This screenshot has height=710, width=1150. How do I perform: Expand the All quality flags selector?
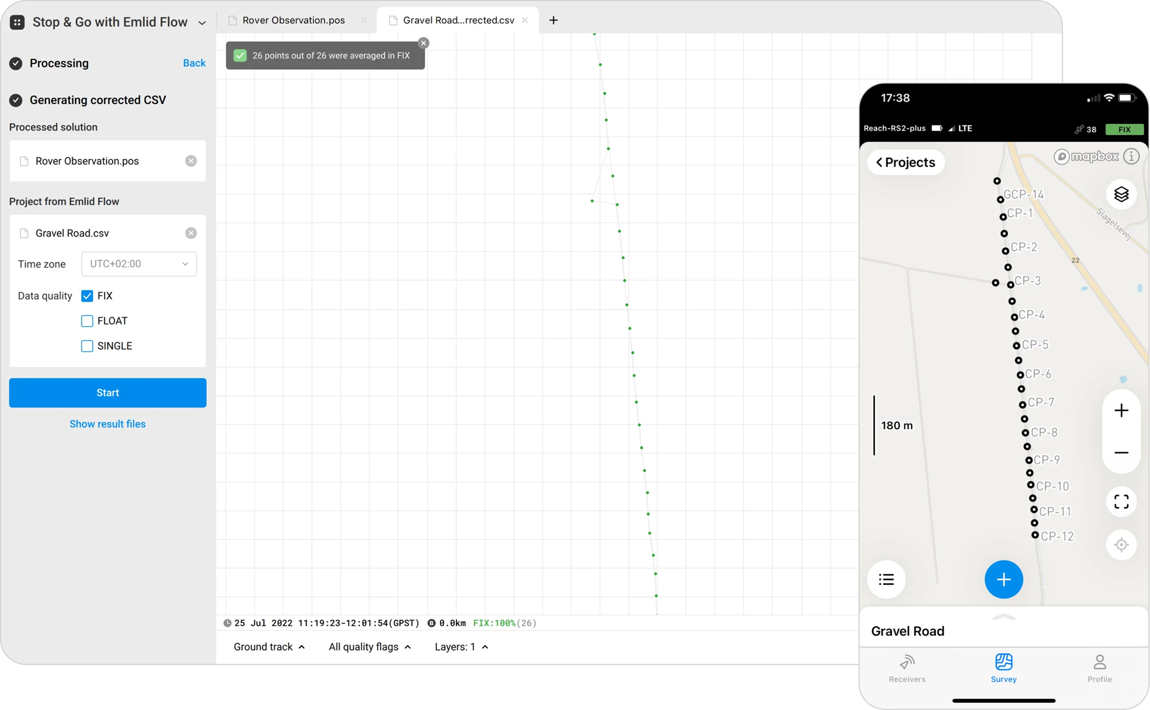tap(369, 647)
